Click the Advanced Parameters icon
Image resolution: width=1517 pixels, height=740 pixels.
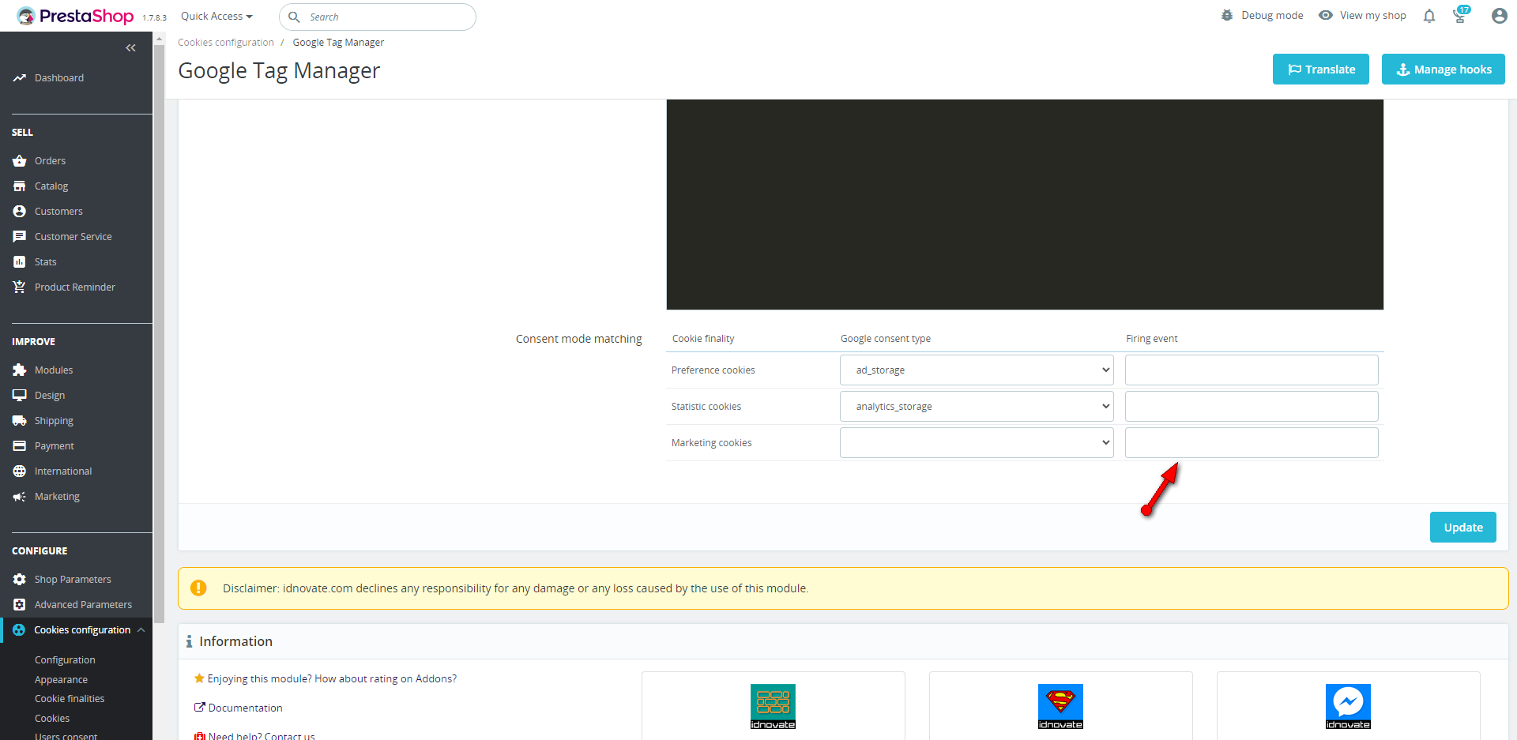[x=20, y=605]
